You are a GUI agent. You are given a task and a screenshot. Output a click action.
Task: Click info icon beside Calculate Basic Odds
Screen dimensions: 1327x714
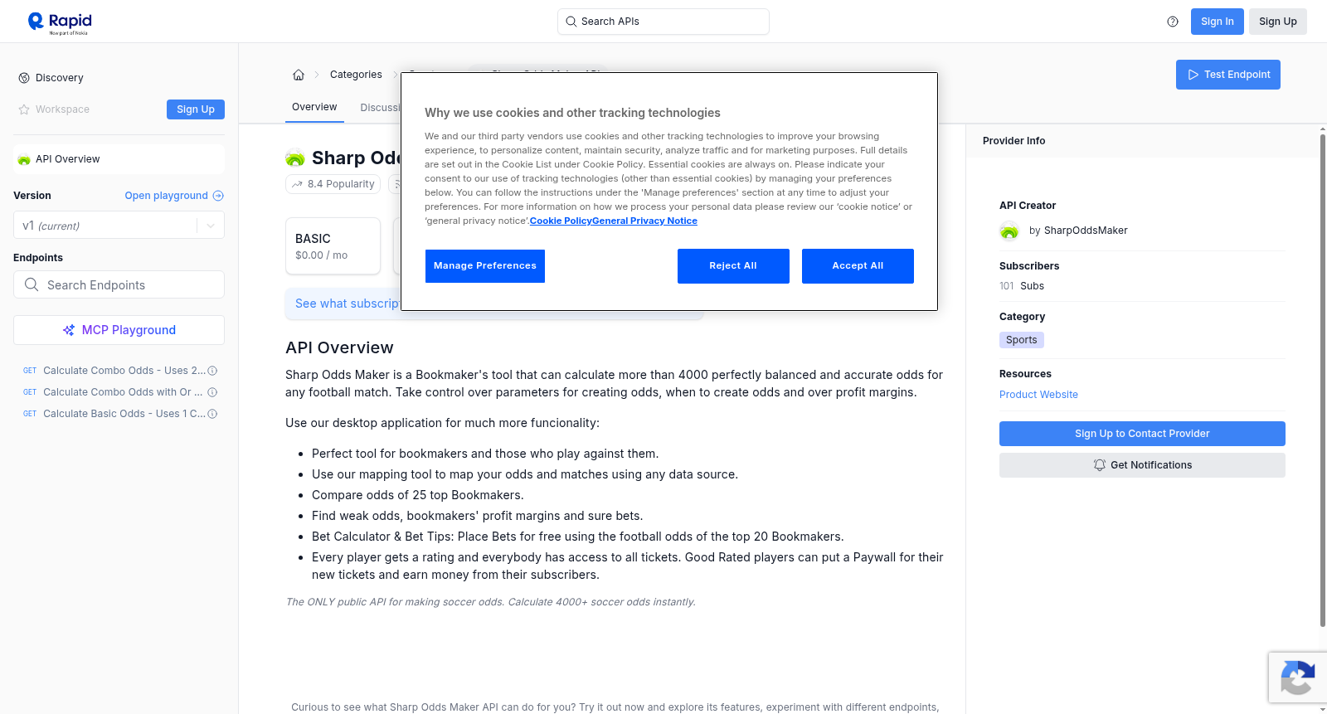coord(212,414)
